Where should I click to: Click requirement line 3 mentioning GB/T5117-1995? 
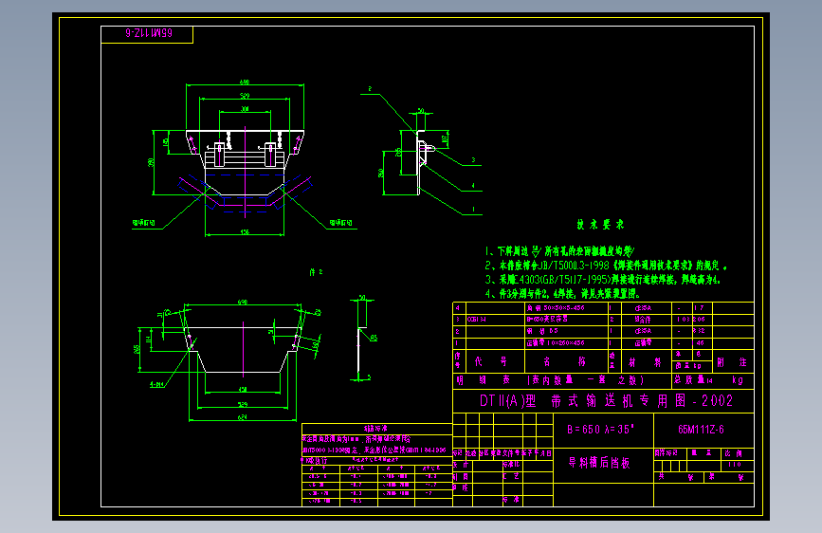(603, 280)
